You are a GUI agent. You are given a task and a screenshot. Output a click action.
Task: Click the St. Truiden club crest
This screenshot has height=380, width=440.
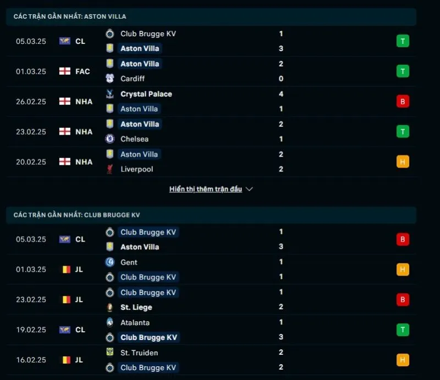pyautogui.click(x=109, y=353)
